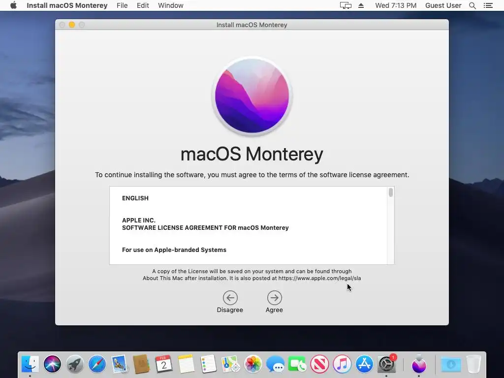Screen dimensions: 504x378
Task: Click 'For use on Apple-branded Systems' line
Action: [x=174, y=250]
